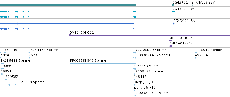Click the RP003583849.5prime label
The image size is (230, 97).
[88, 61]
